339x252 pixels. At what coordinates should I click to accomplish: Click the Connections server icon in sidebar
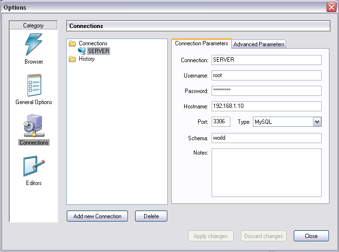pos(34,126)
